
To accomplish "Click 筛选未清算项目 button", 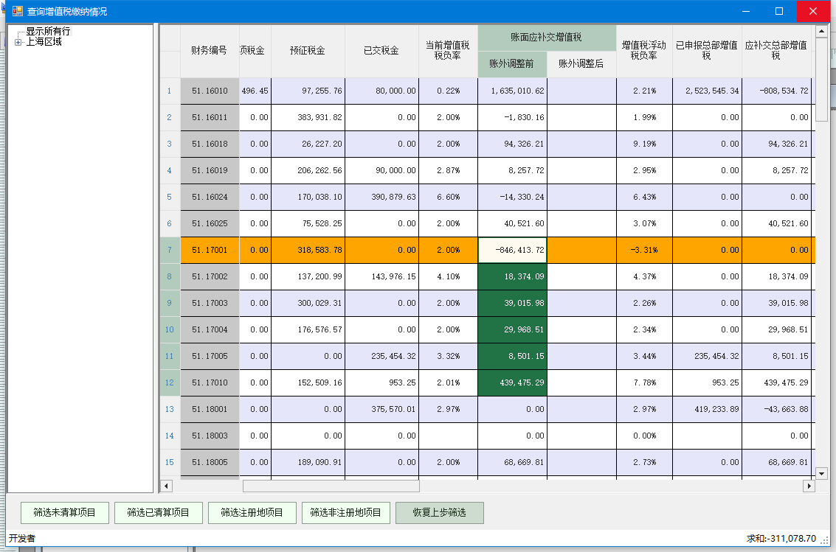I will click(x=64, y=513).
